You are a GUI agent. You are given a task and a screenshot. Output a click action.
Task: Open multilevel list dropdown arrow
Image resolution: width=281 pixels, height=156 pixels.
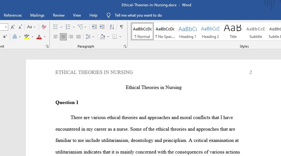coord(85,27)
